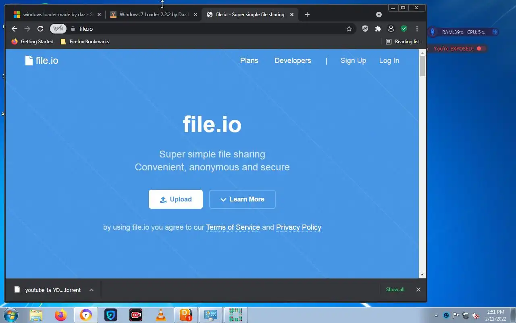Screen dimensions: 516x323
Task: Click the Log In link
Action: coord(389,61)
